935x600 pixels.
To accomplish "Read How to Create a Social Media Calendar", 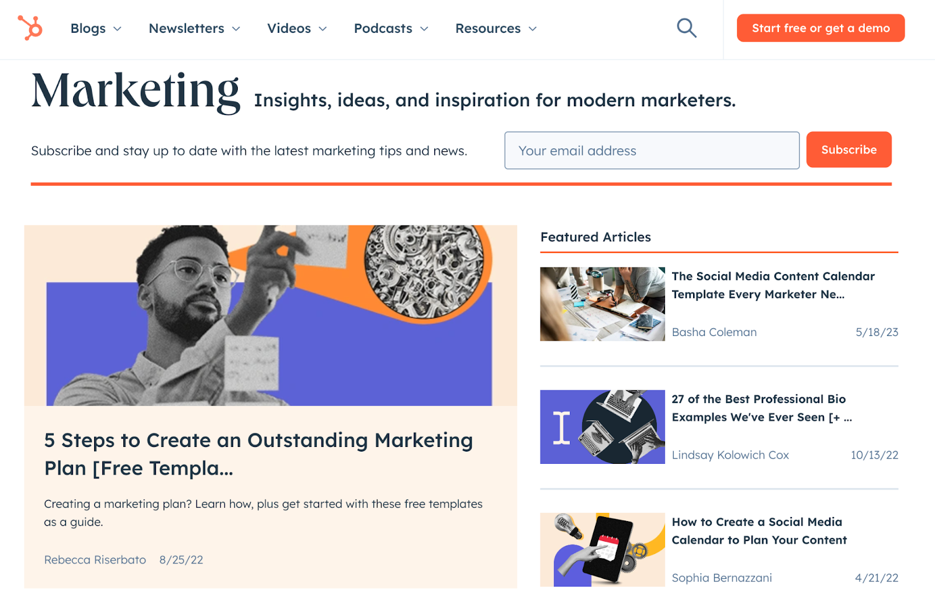I will tap(759, 530).
